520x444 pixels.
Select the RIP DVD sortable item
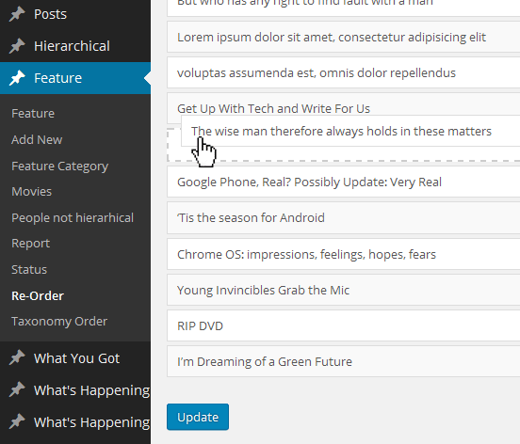pyautogui.click(x=344, y=325)
